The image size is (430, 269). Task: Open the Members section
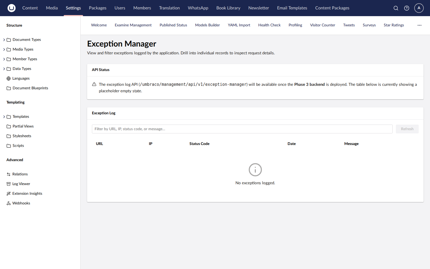click(x=142, y=8)
